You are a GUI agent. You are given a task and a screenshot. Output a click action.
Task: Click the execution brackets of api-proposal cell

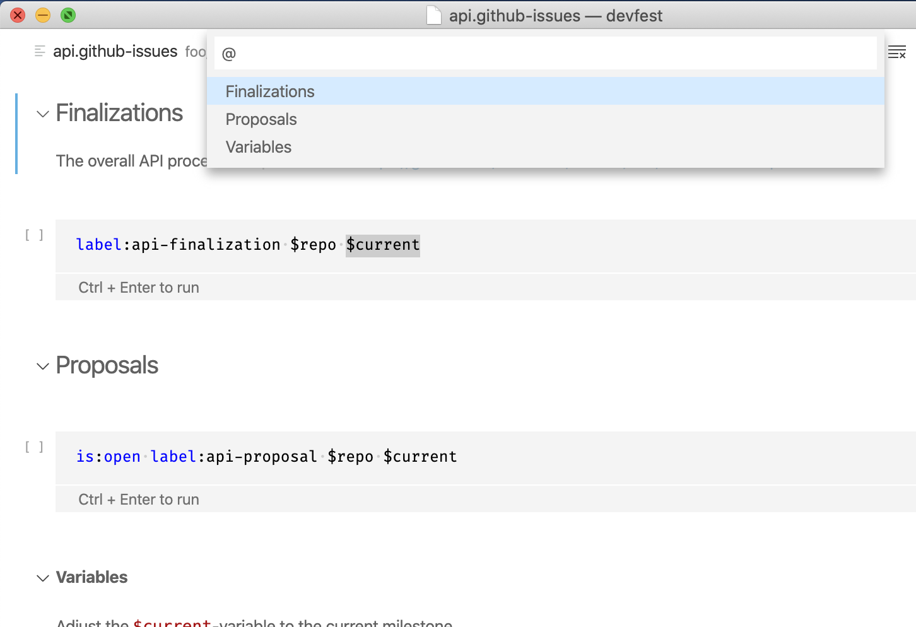coord(34,447)
